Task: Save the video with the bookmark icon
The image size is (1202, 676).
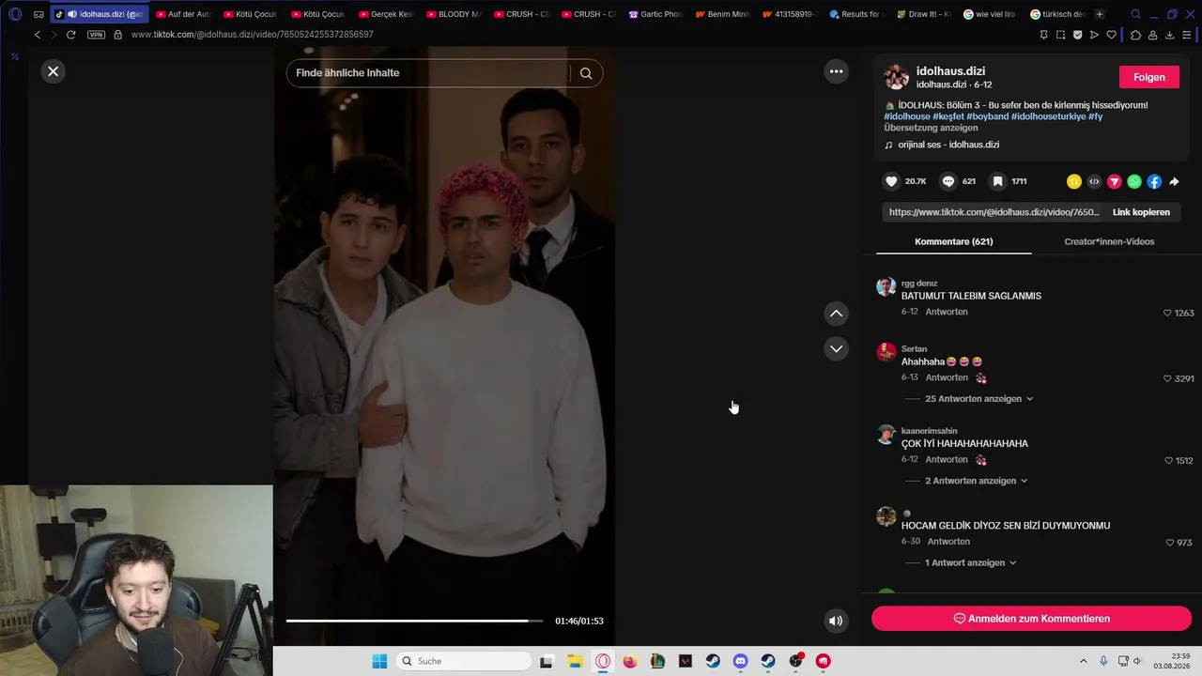Action: 997,181
